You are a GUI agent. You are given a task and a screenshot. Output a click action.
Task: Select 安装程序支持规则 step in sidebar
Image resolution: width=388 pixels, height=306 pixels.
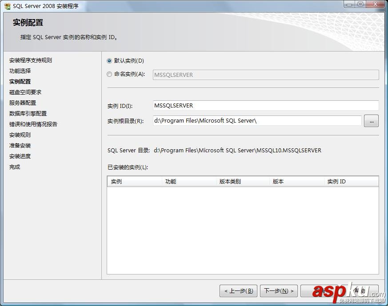point(31,60)
